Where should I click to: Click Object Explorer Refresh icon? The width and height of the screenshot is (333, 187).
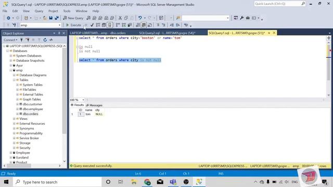coord(45,40)
